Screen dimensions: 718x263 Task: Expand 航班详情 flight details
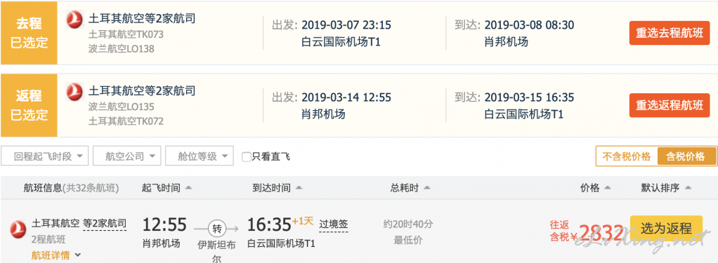pyautogui.click(x=56, y=255)
